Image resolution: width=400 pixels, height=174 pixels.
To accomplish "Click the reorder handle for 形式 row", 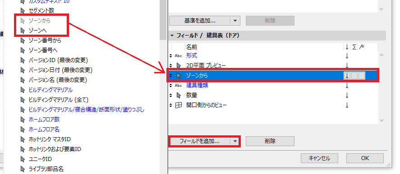I will coord(170,55).
